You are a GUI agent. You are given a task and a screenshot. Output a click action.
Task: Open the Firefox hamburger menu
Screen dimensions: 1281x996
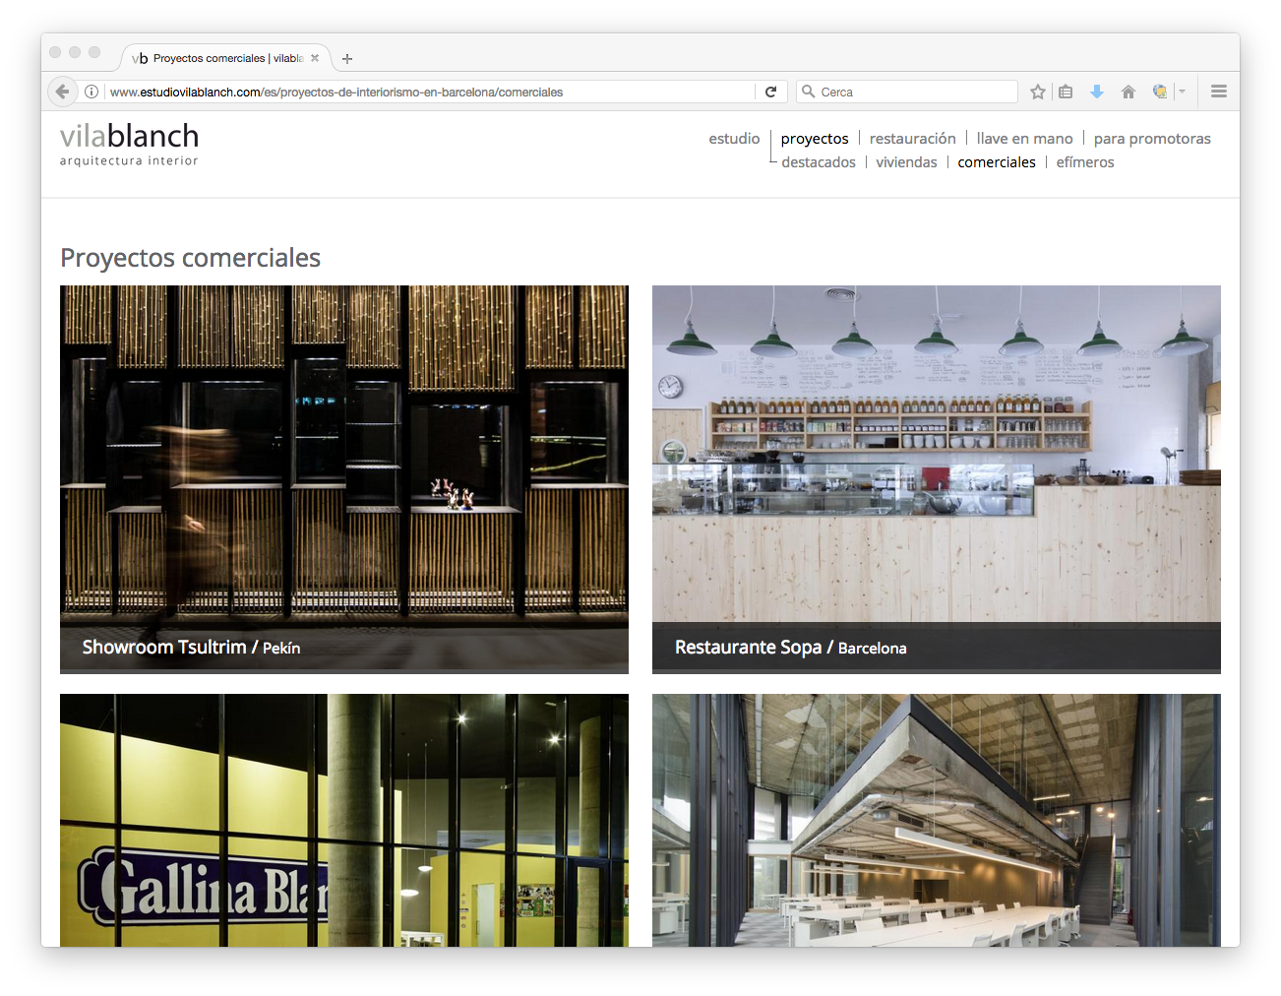[1219, 92]
